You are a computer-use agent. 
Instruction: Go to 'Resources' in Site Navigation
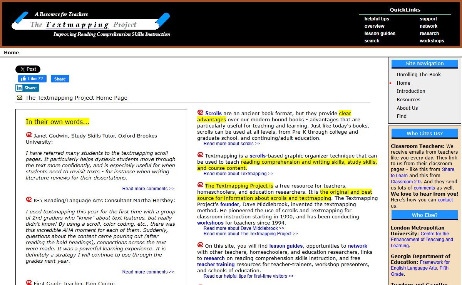point(408,100)
